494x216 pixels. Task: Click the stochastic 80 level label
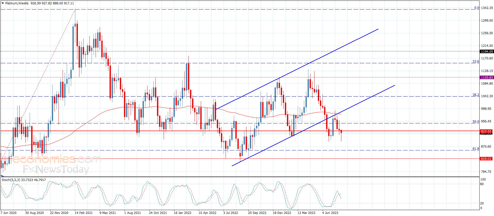(x=482, y=184)
